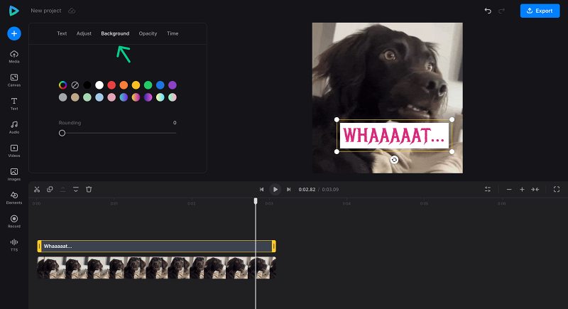The image size is (568, 309).
Task: Click the blue plus add button
Action: (14, 33)
